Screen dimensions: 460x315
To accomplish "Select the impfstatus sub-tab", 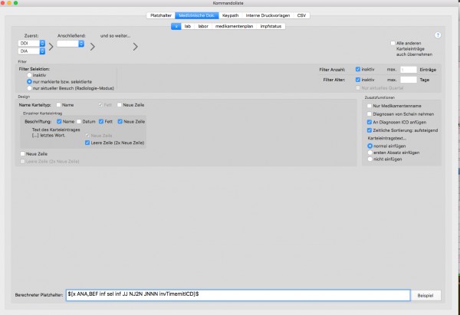I will click(x=271, y=26).
